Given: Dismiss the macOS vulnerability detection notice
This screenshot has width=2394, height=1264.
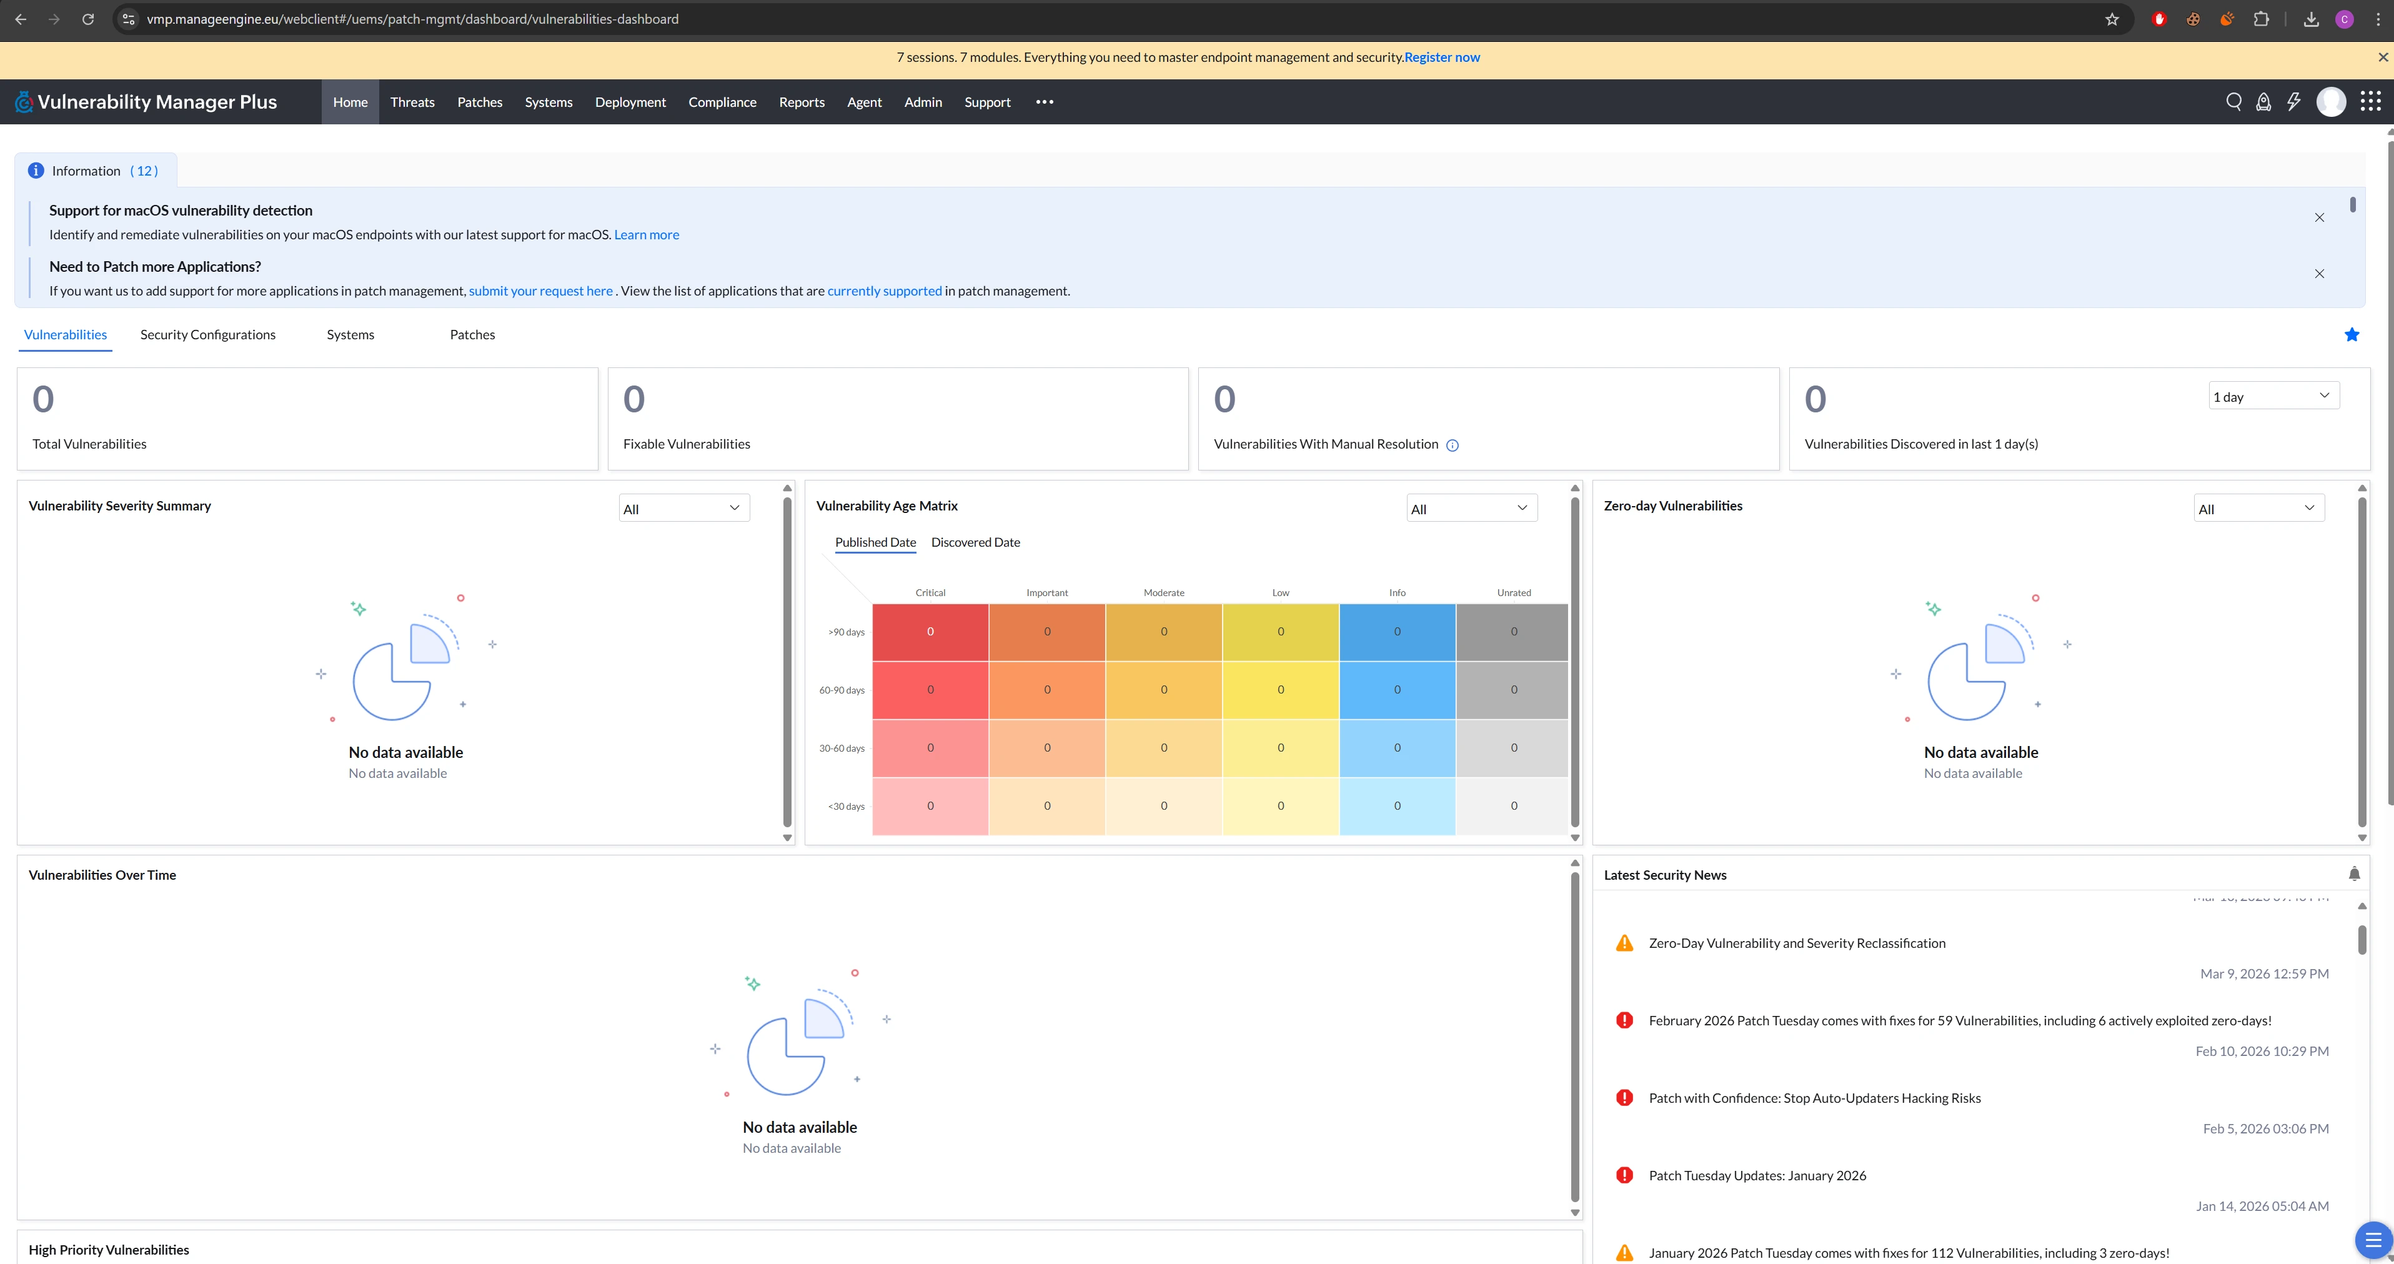Looking at the screenshot, I should 2320,217.
